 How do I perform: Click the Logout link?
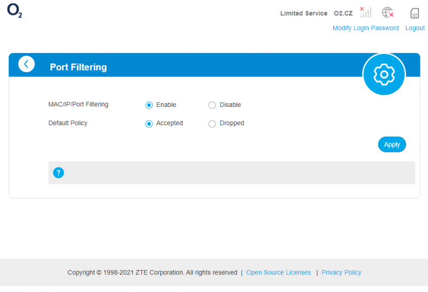click(x=415, y=28)
